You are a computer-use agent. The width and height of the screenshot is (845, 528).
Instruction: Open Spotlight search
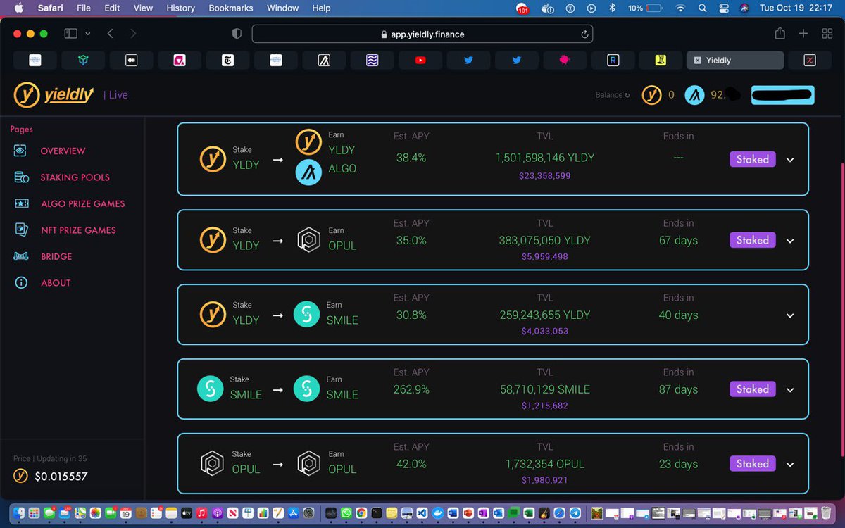click(x=702, y=8)
